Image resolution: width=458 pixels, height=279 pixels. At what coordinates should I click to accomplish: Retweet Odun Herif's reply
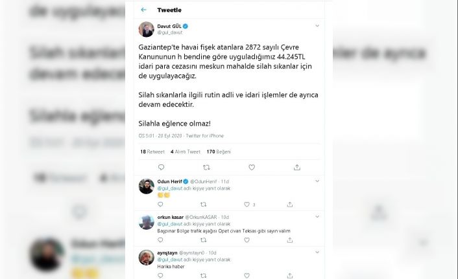pyautogui.click(x=204, y=205)
